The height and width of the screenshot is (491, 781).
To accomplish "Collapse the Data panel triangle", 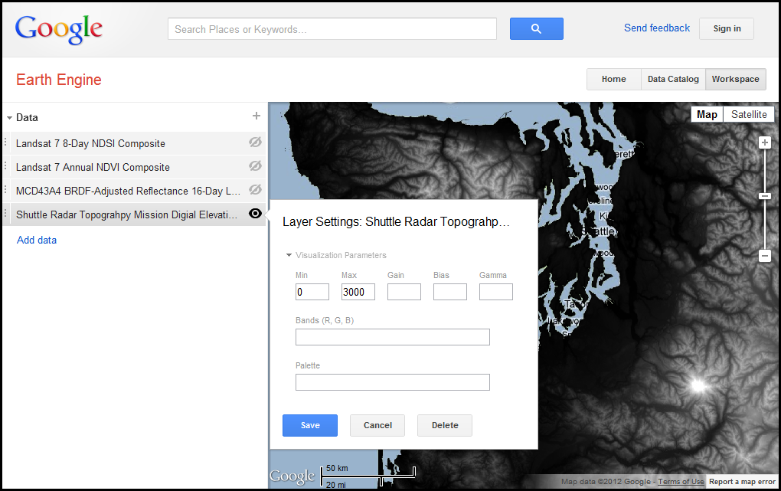I will tap(9, 118).
